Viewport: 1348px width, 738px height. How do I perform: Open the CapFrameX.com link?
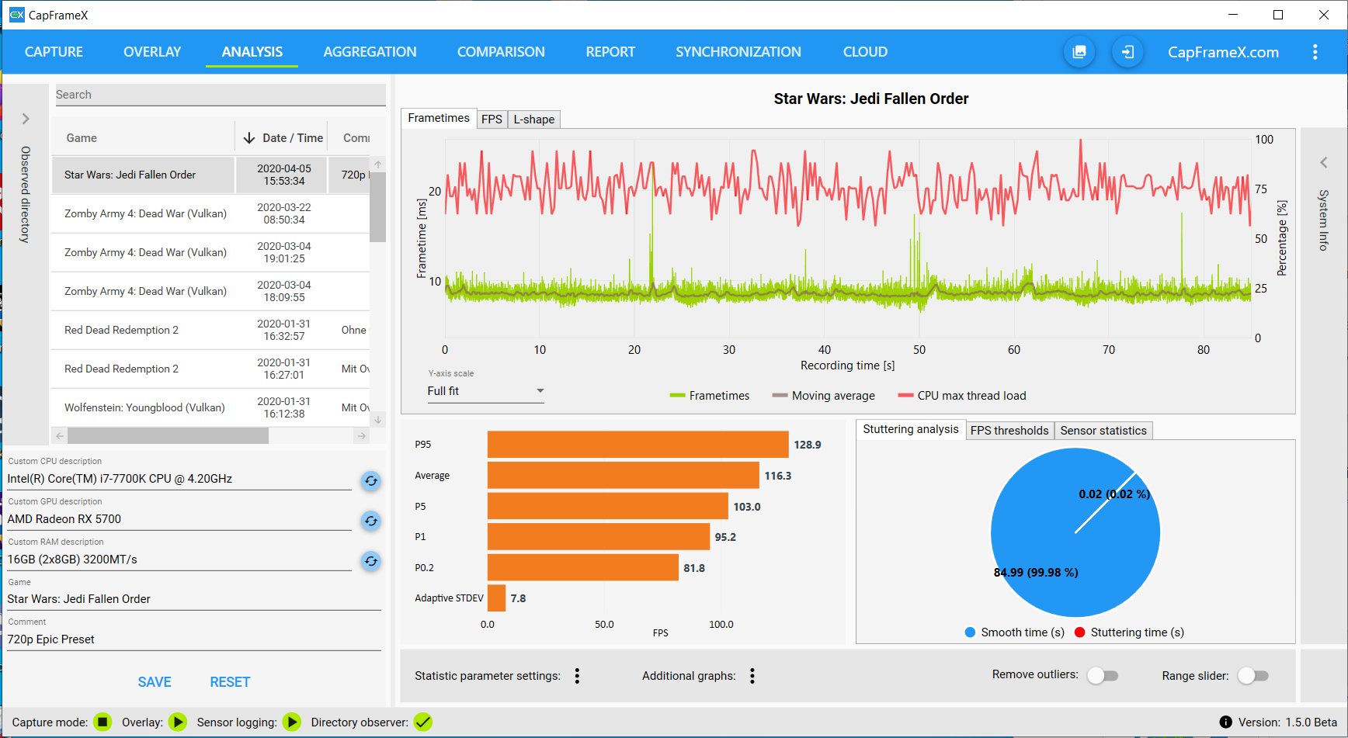1223,52
